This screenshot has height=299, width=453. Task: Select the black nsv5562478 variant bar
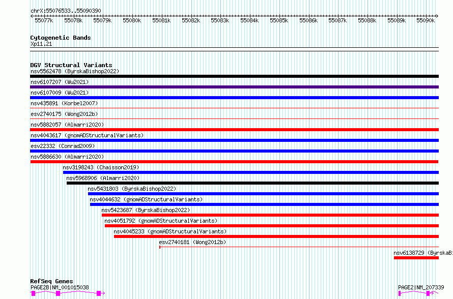[234, 76]
